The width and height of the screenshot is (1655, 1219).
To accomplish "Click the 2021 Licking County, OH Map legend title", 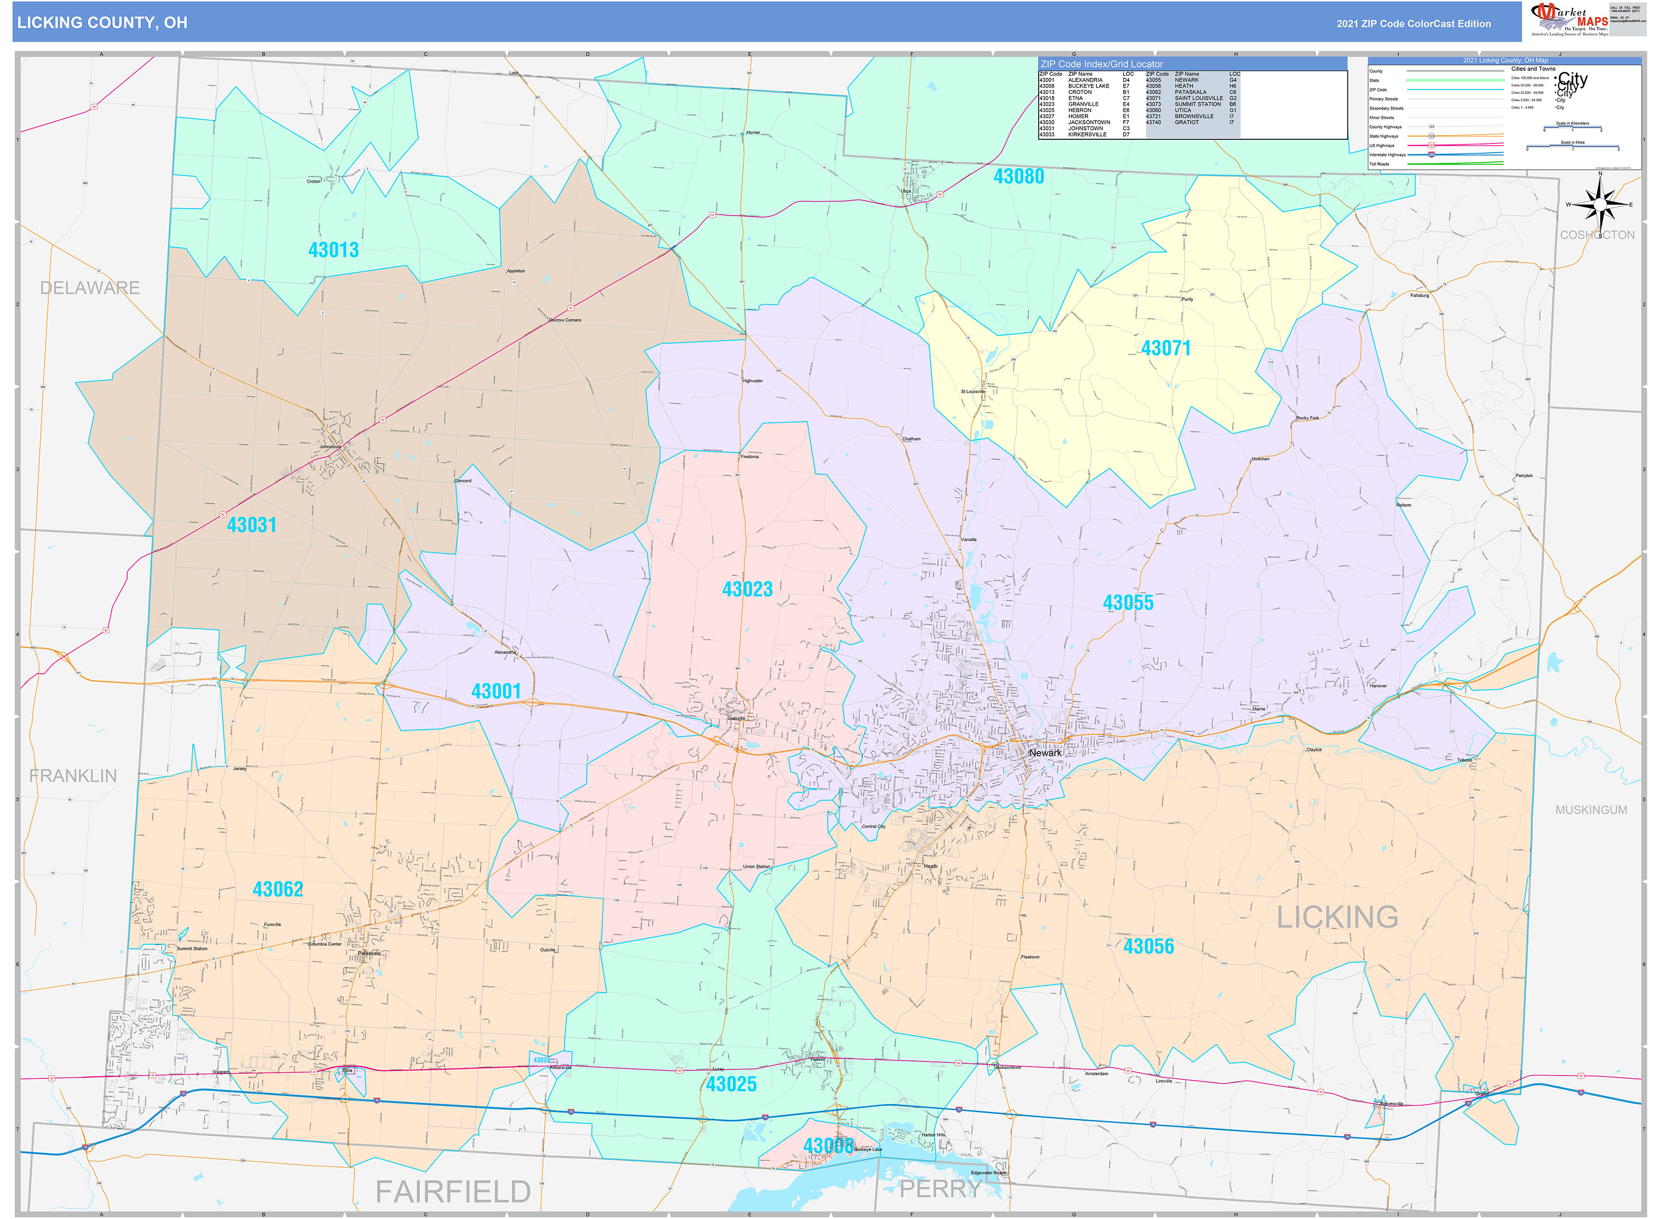I will pos(1505,60).
